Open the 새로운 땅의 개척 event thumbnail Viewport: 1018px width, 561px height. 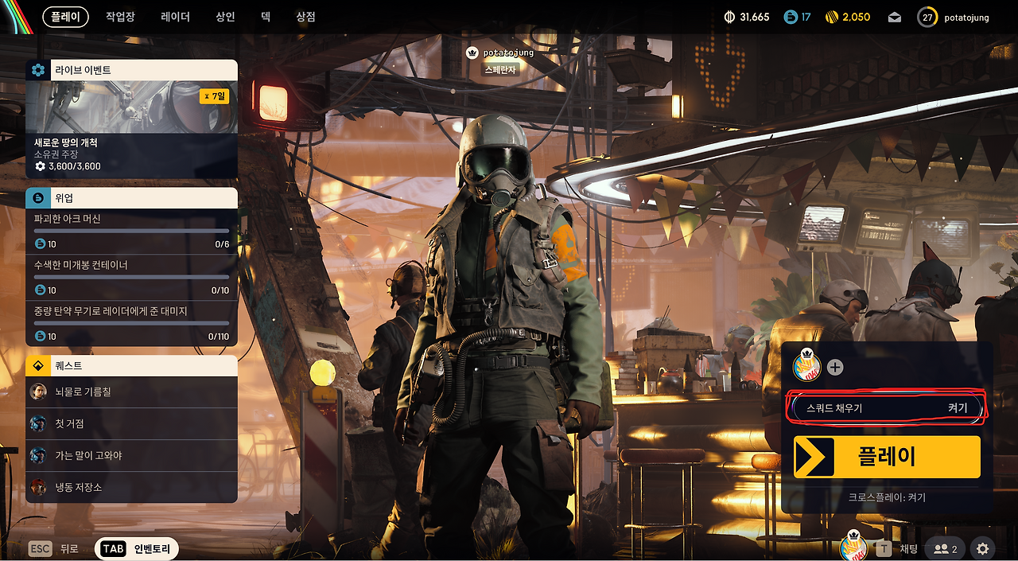[x=132, y=107]
